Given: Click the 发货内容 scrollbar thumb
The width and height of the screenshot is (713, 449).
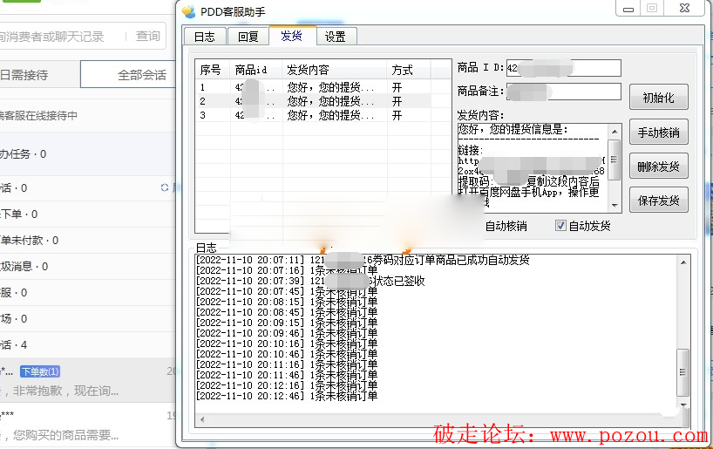Looking at the screenshot, I should tap(615, 160).
